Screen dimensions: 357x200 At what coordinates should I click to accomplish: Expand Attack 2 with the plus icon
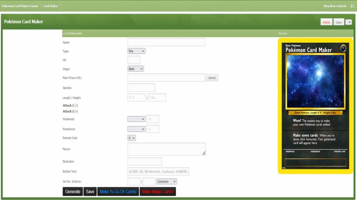(x=76, y=111)
